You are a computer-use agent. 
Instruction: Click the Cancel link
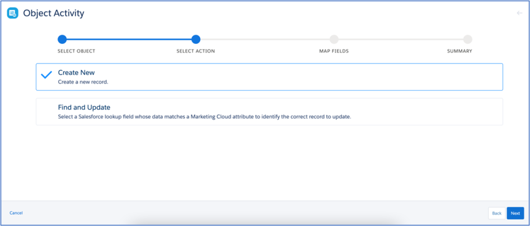16,213
